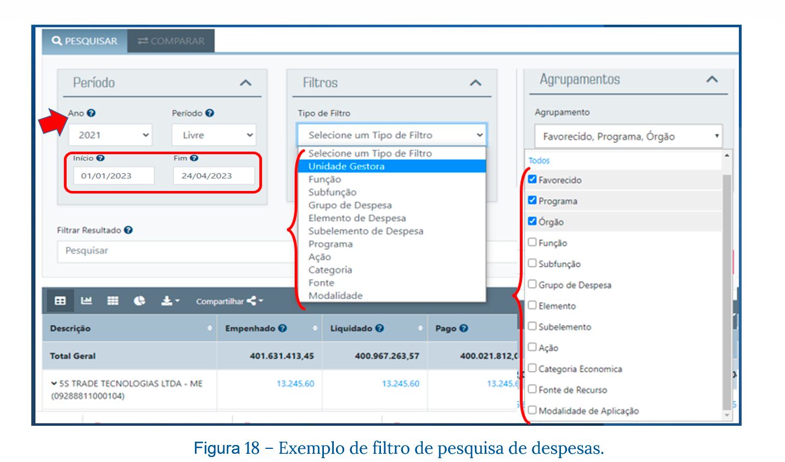Click the sort arrows in the Empenhado header

coord(315,328)
